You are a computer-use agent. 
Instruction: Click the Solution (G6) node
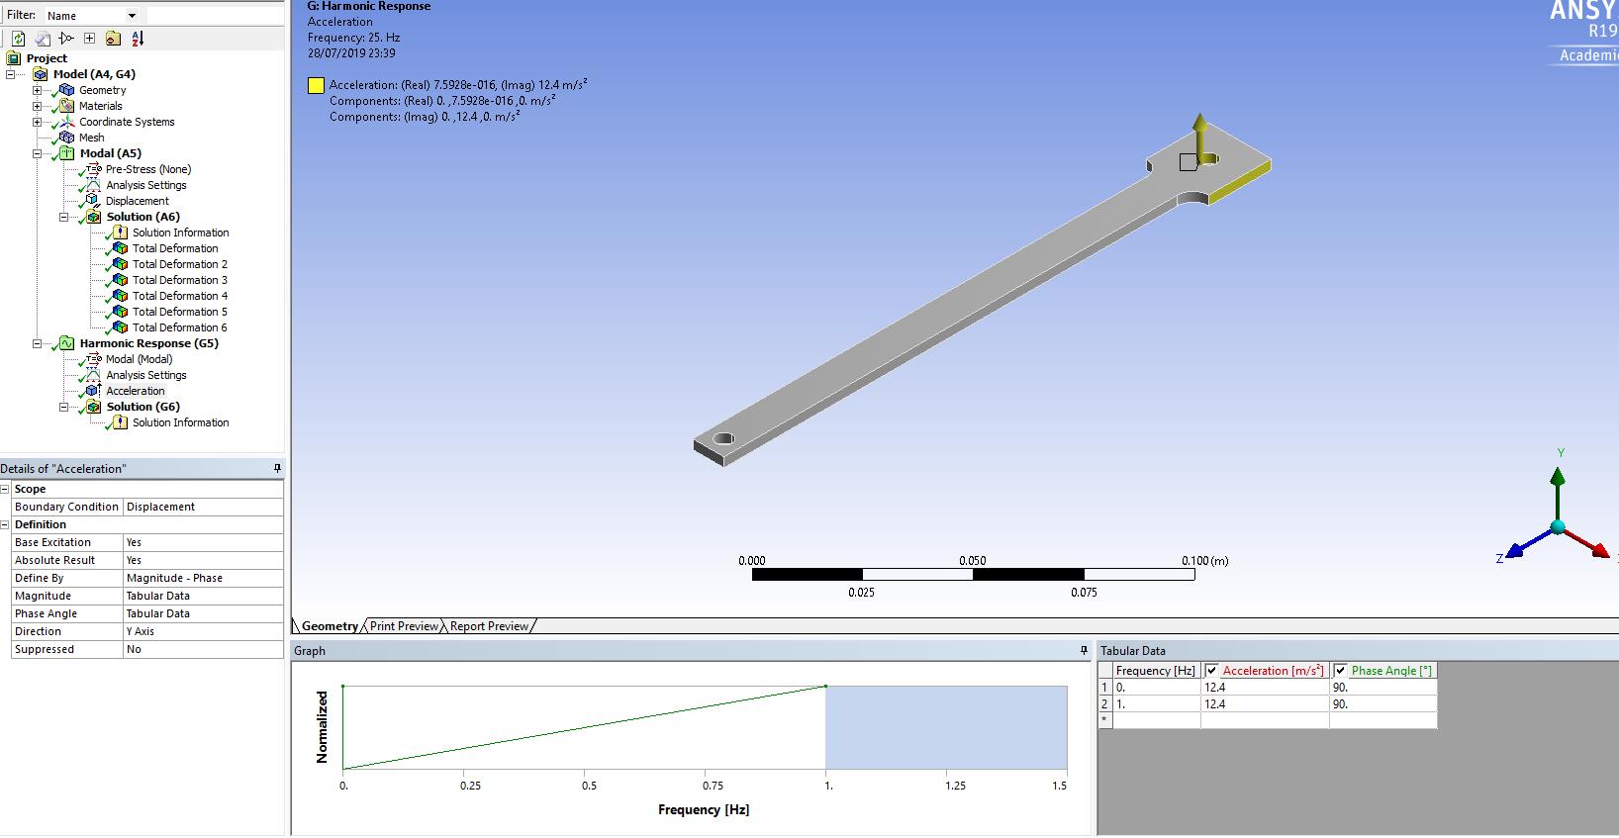point(143,407)
